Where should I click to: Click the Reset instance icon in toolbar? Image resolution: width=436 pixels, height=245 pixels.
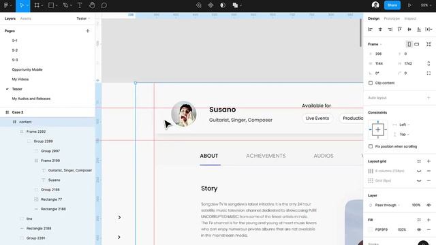coord(198,5)
